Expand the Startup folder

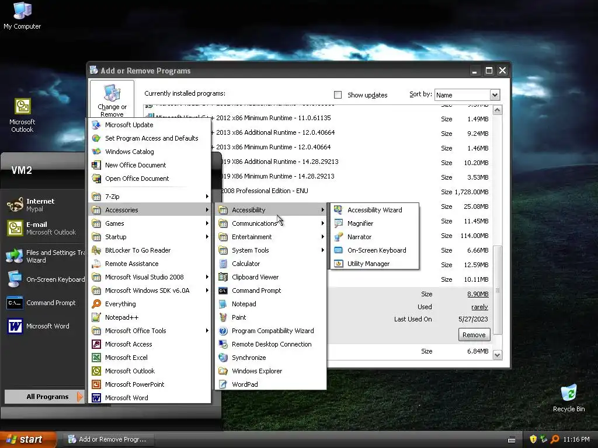coord(149,237)
